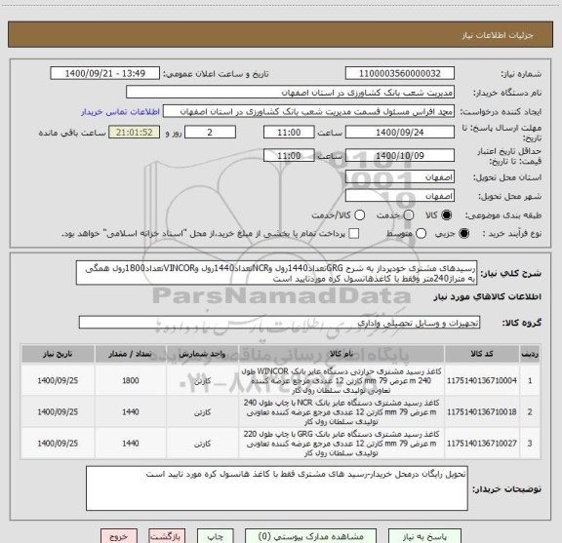Click quantity 1440 in row 3
This screenshot has width=562, height=543.
point(131,444)
